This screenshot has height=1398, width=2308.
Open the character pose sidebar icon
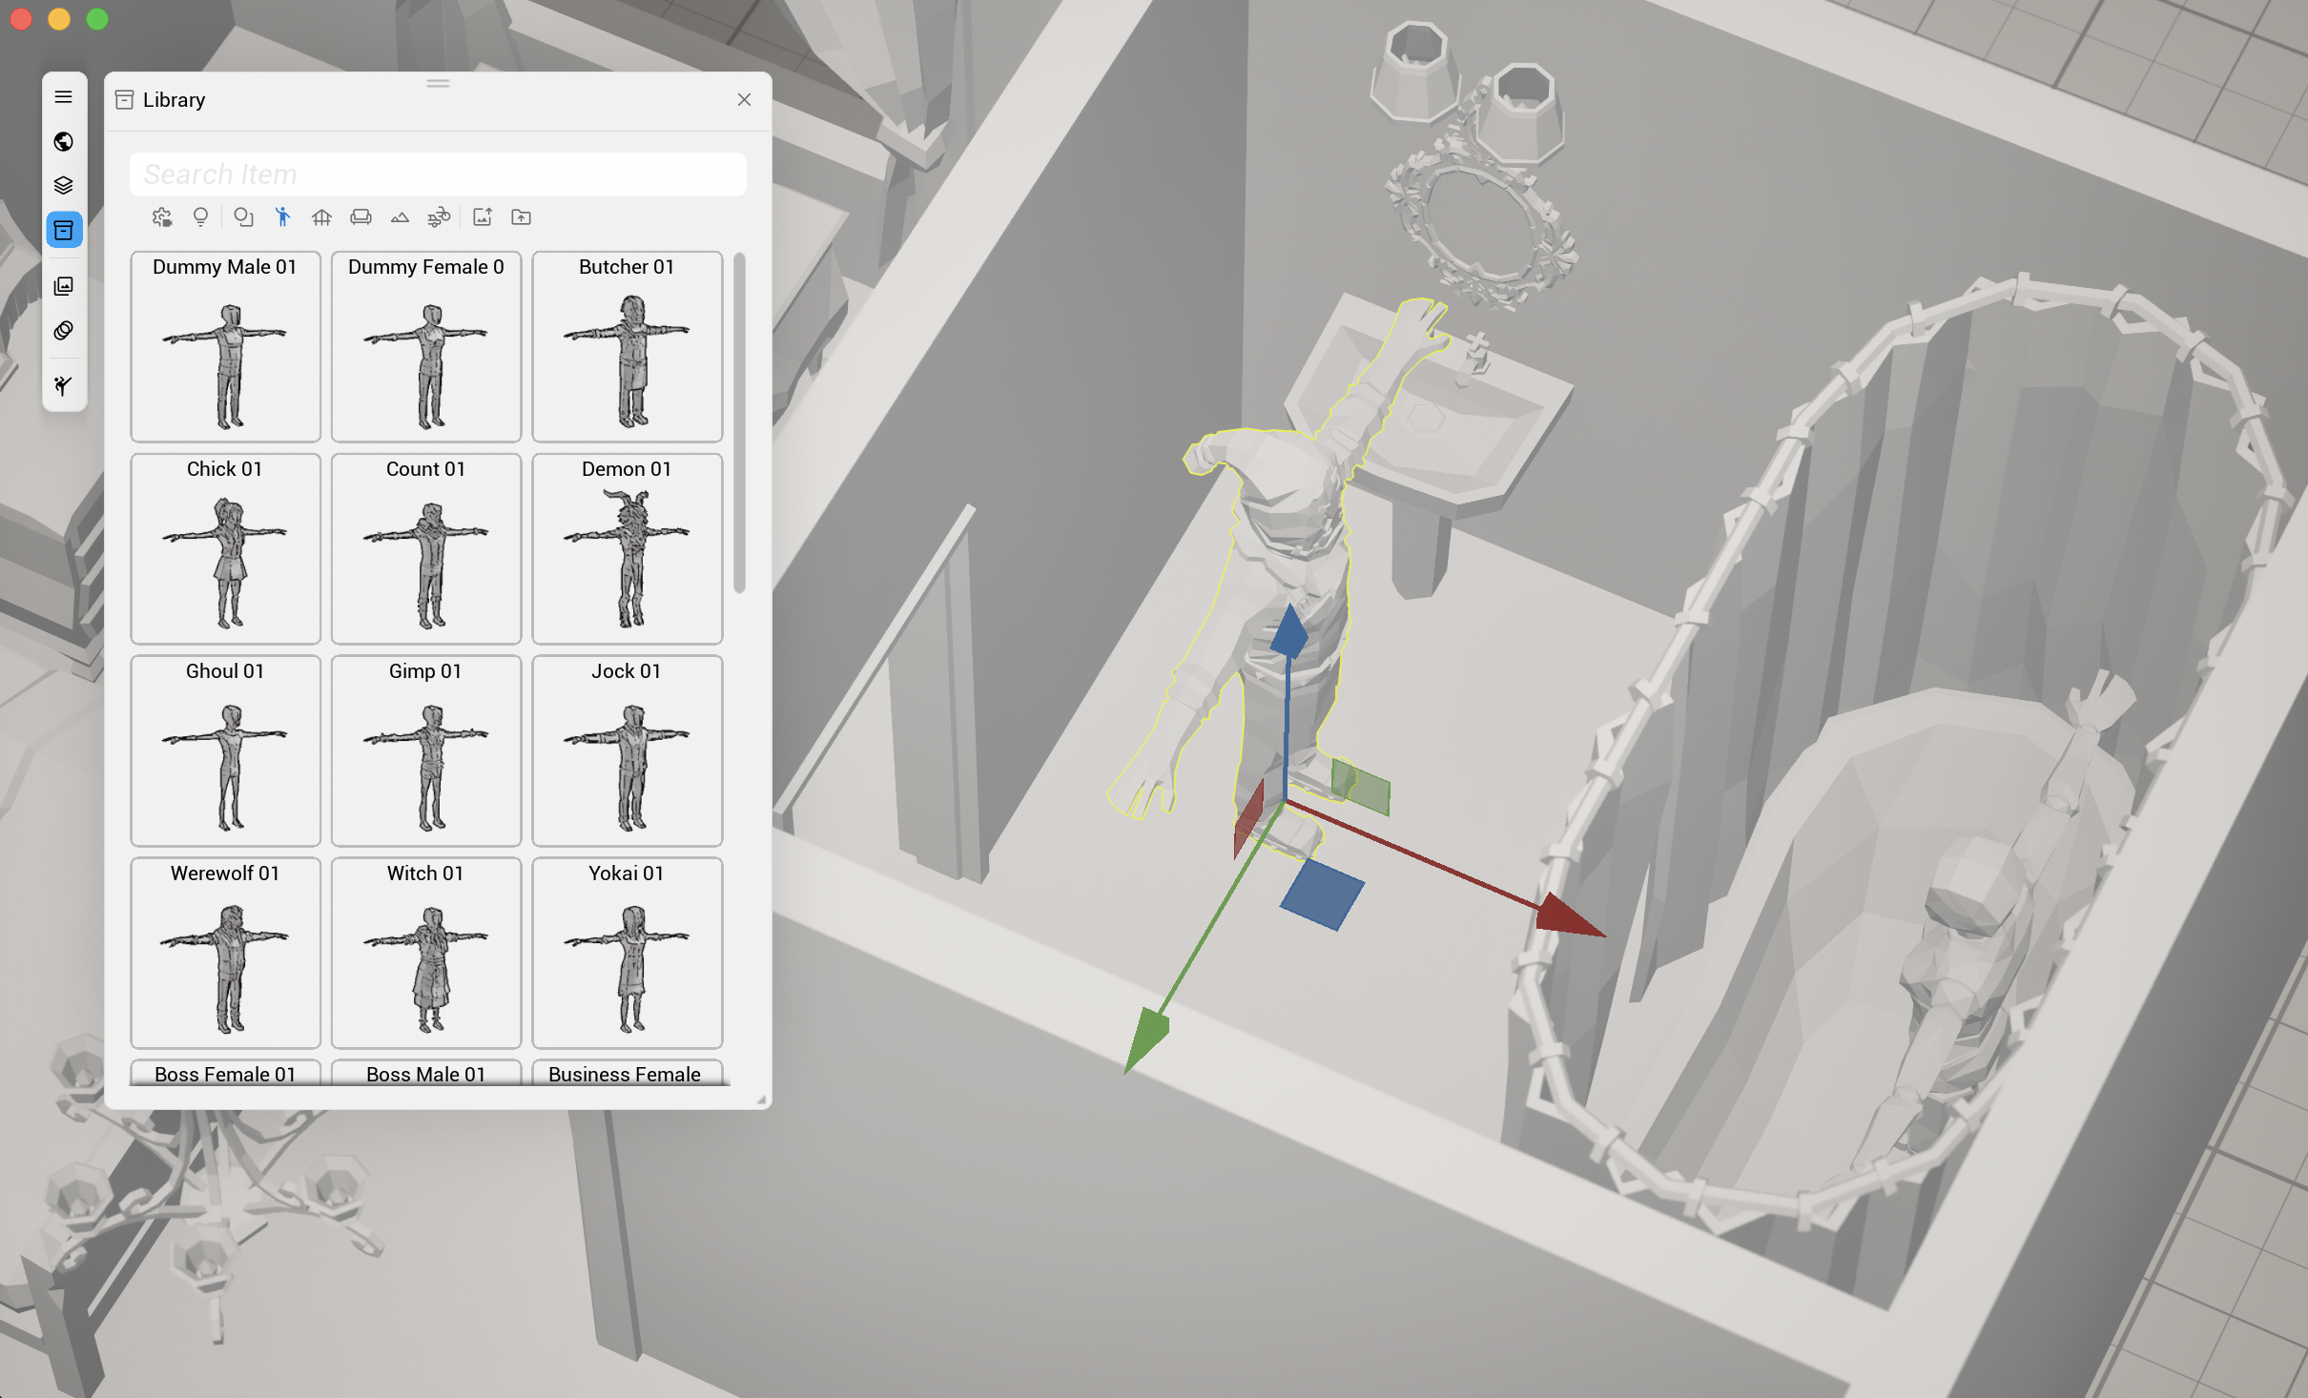point(64,385)
